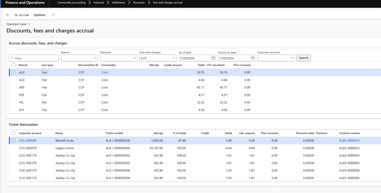Expand the Customer account dropdown

[292, 58]
